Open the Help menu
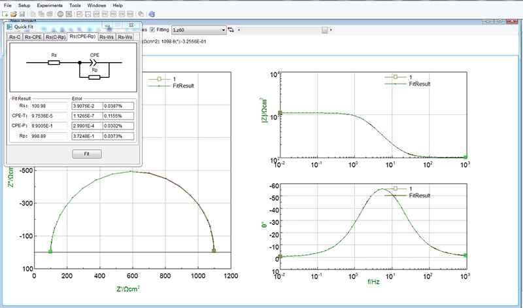The width and height of the screenshot is (523, 308). [x=118, y=5]
